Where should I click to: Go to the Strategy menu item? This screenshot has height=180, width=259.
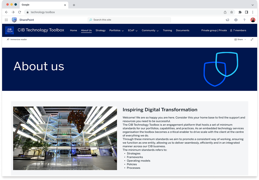(100, 30)
